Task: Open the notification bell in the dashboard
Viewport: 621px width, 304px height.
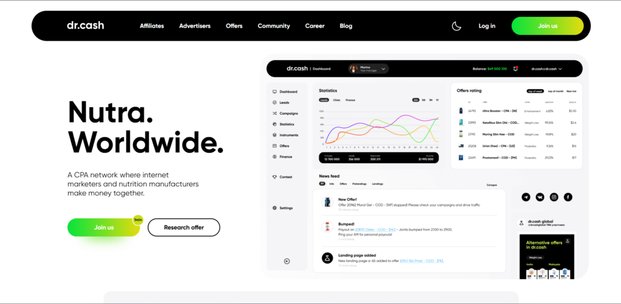Action: pos(515,69)
